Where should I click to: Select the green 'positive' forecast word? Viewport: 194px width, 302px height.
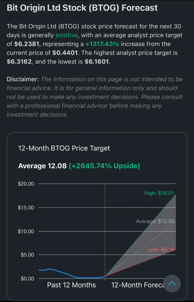pos(66,35)
